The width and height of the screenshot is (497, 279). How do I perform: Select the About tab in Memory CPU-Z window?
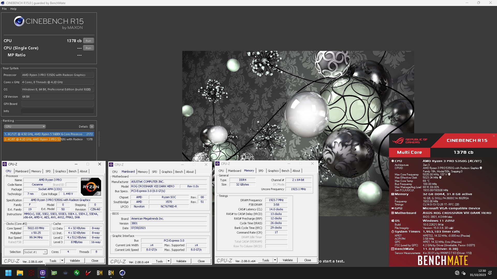(296, 171)
